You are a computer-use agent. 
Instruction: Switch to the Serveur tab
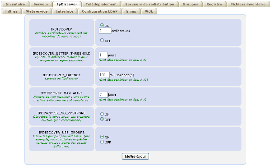click(x=41, y=5)
